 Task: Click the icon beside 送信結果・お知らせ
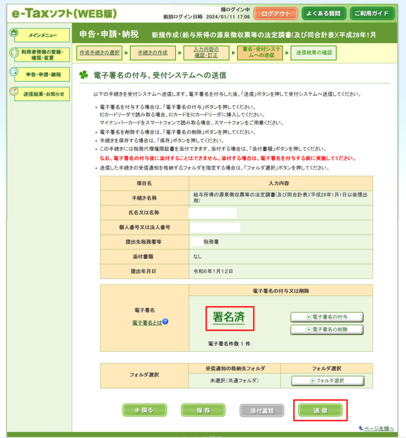tap(14, 92)
